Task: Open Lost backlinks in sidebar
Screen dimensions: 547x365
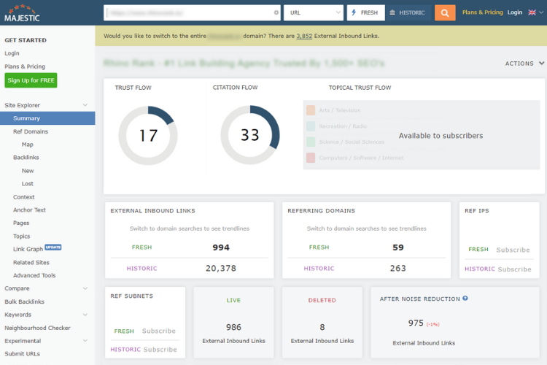Action: 28,184
